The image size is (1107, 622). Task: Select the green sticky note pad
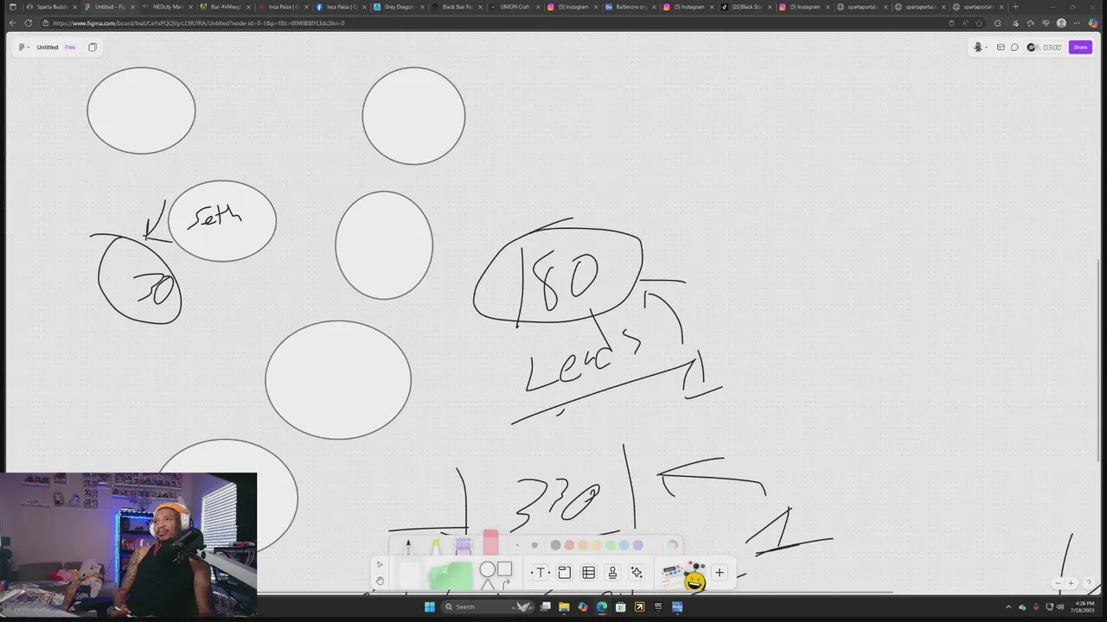(x=451, y=575)
